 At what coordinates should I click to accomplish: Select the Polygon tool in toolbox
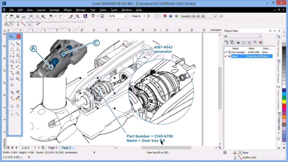point(18,55)
